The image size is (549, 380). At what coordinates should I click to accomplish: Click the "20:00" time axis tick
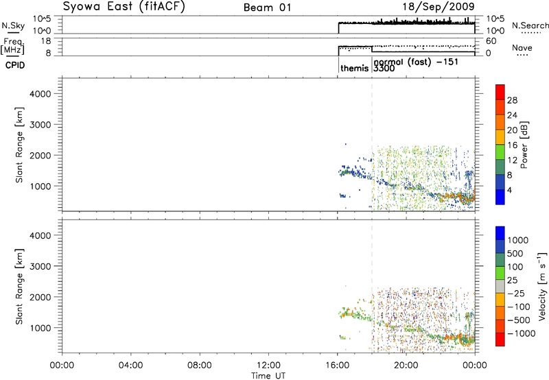[x=406, y=366]
